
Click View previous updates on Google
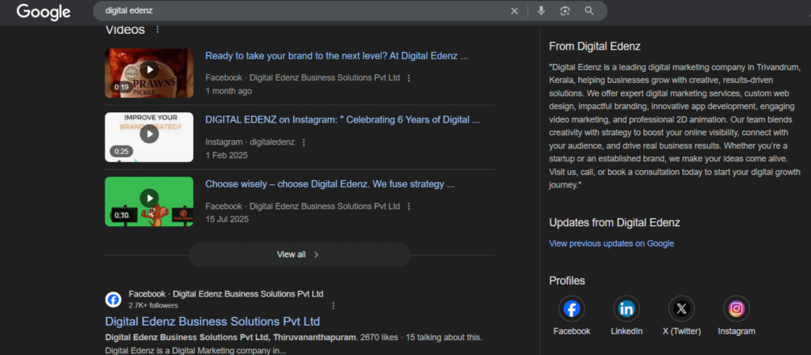click(x=611, y=244)
